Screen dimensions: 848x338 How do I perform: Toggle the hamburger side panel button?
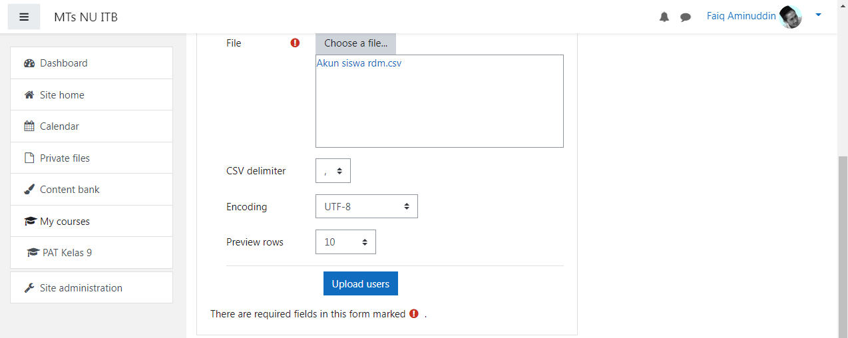pos(24,17)
